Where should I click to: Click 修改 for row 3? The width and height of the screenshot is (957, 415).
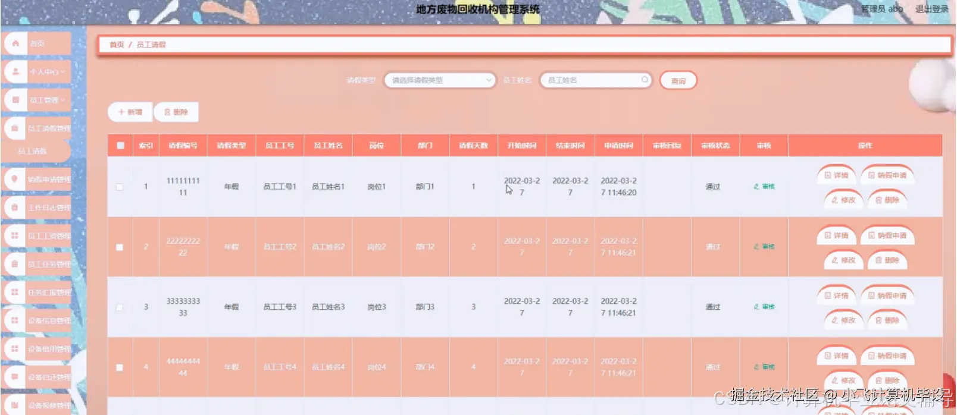(843, 320)
